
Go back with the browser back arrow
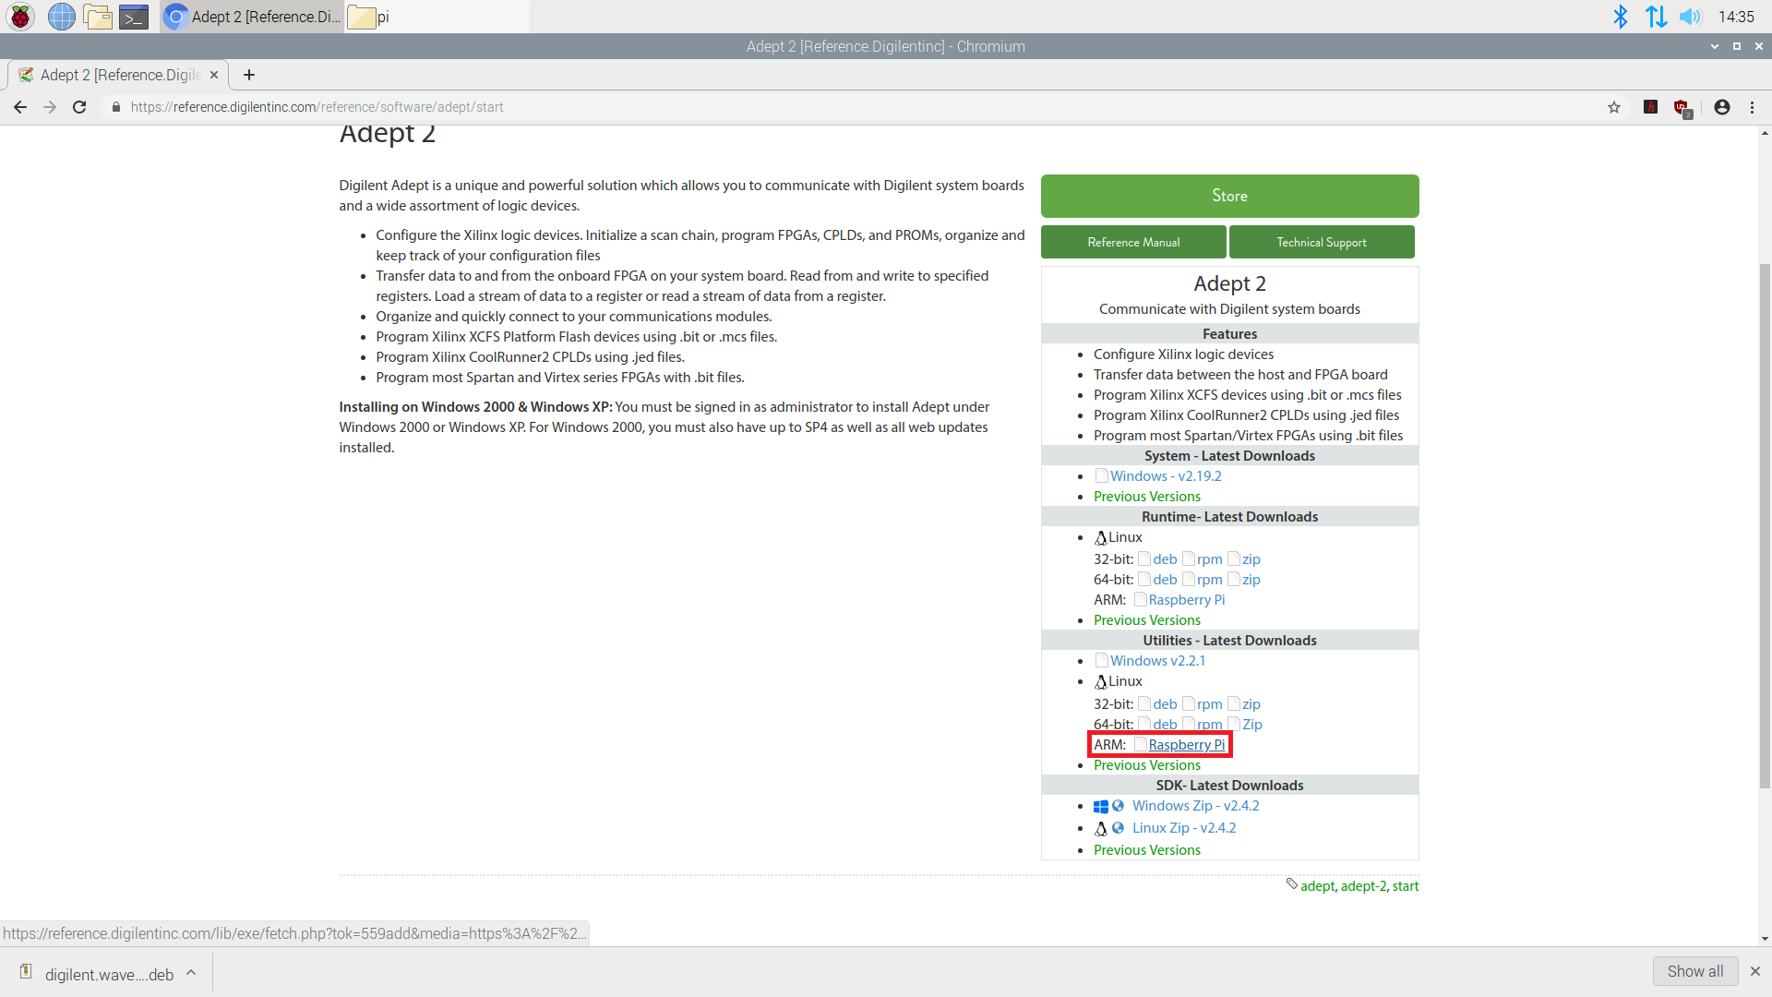click(x=20, y=107)
